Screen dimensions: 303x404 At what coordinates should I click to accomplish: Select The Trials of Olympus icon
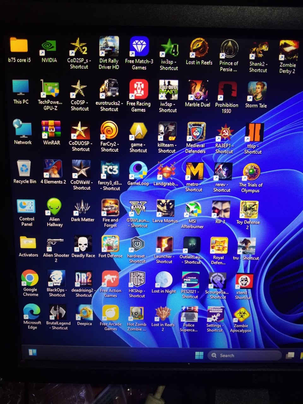click(251, 172)
